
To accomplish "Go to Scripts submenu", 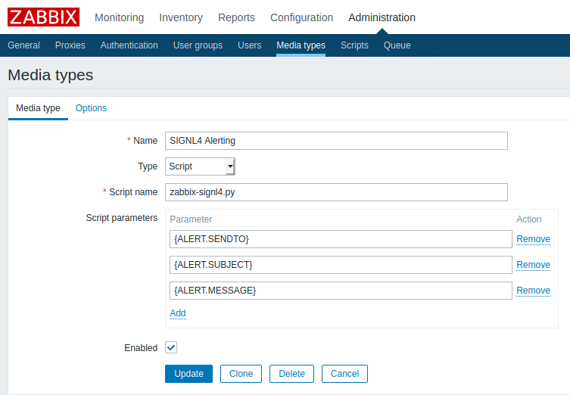I will pyautogui.click(x=354, y=45).
